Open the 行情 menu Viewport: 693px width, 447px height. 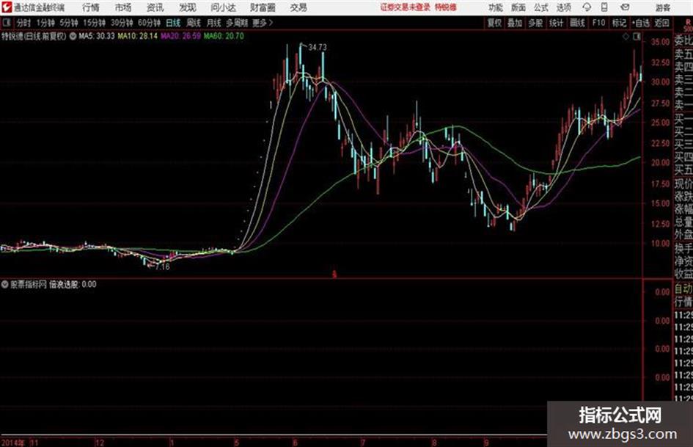91,7
